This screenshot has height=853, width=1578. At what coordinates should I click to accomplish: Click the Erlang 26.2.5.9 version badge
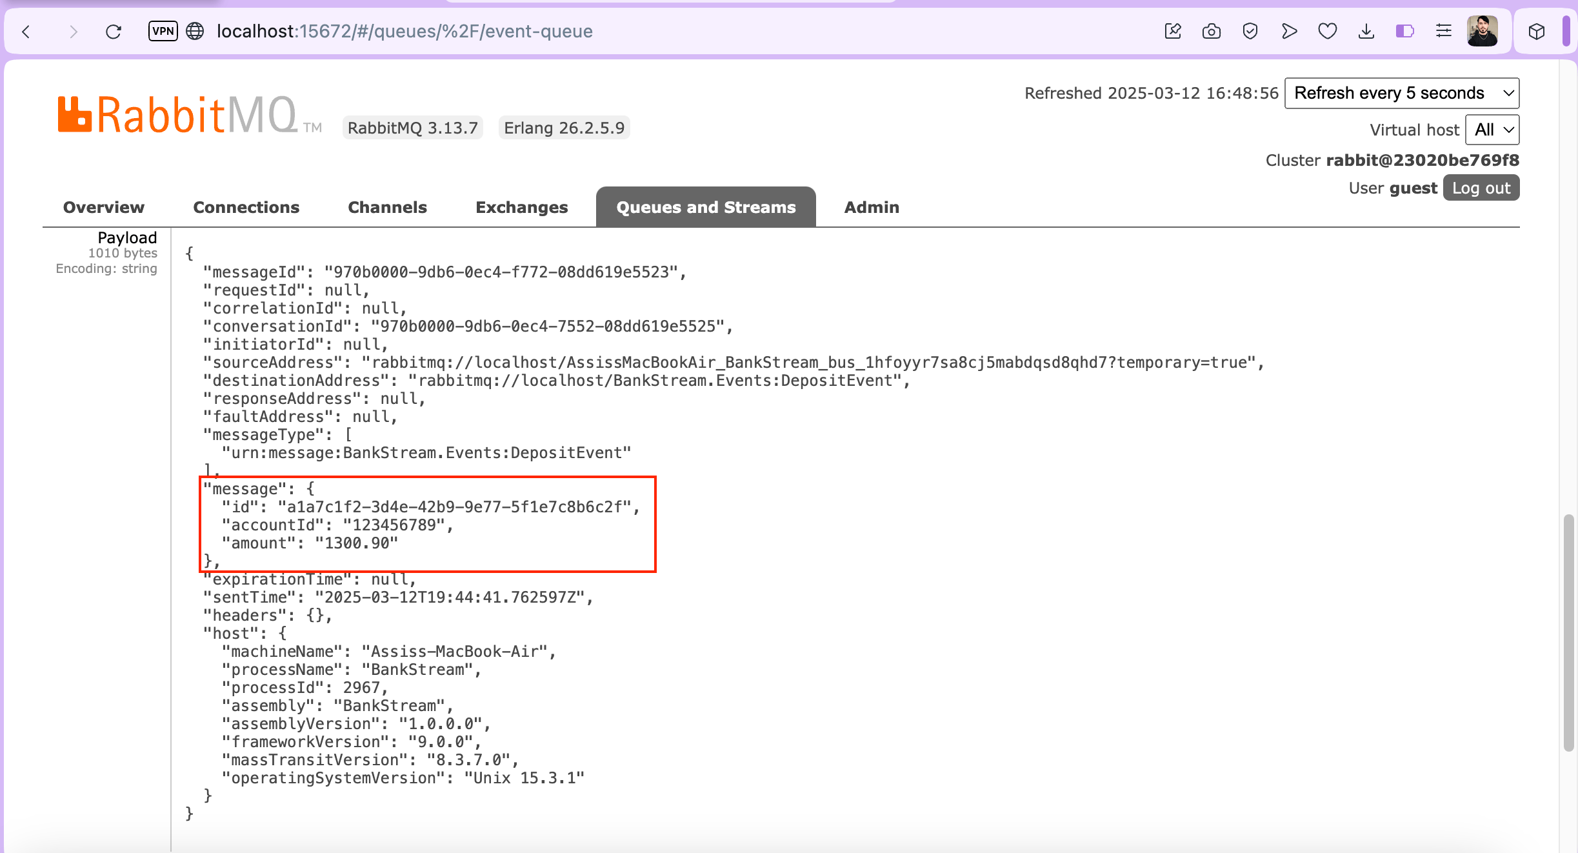tap(564, 128)
